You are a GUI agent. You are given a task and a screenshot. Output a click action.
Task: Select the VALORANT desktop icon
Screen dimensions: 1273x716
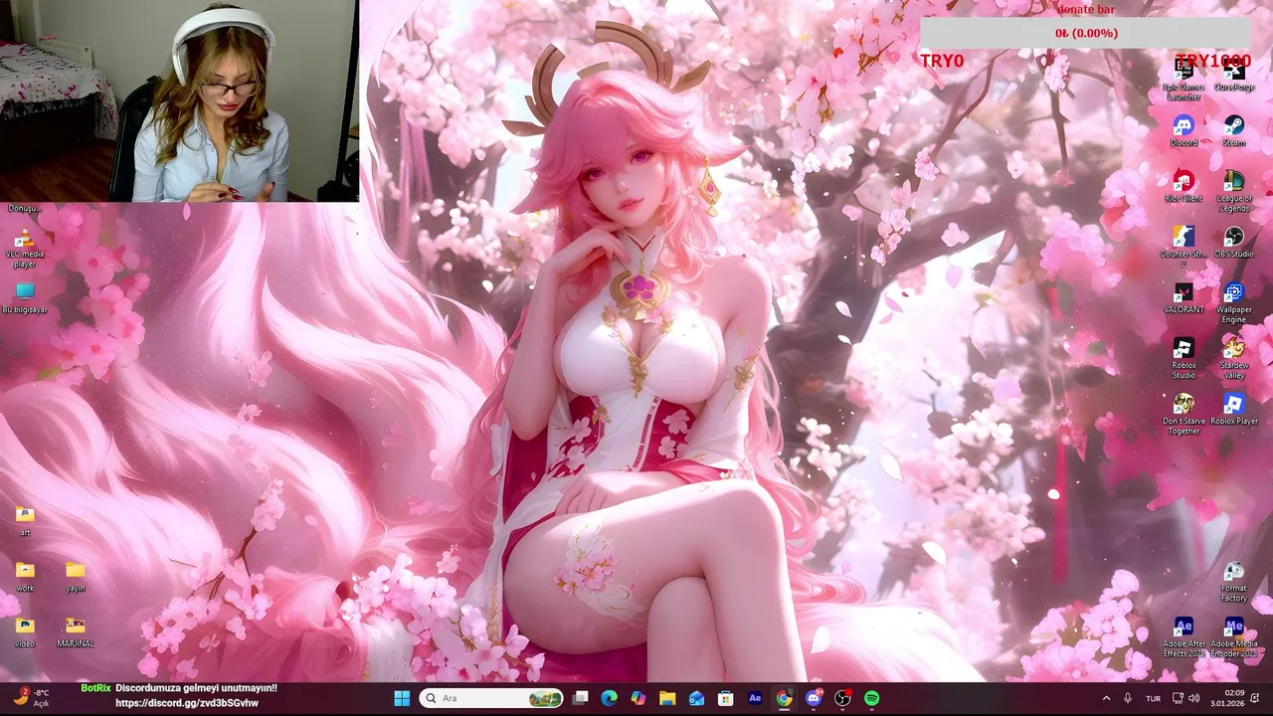pyautogui.click(x=1183, y=297)
